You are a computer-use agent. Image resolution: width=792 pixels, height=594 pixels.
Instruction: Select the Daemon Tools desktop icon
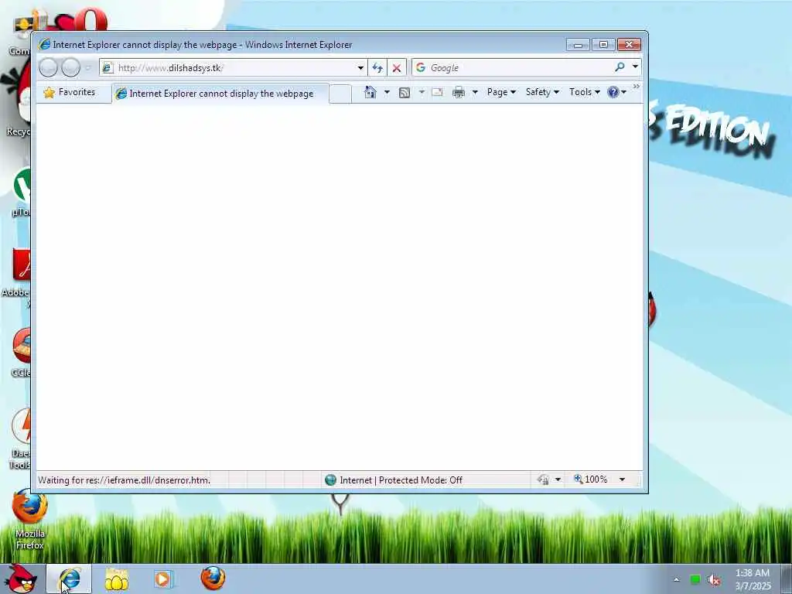(21, 438)
